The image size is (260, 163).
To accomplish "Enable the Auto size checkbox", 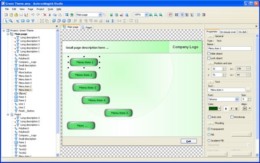I will (210, 117).
